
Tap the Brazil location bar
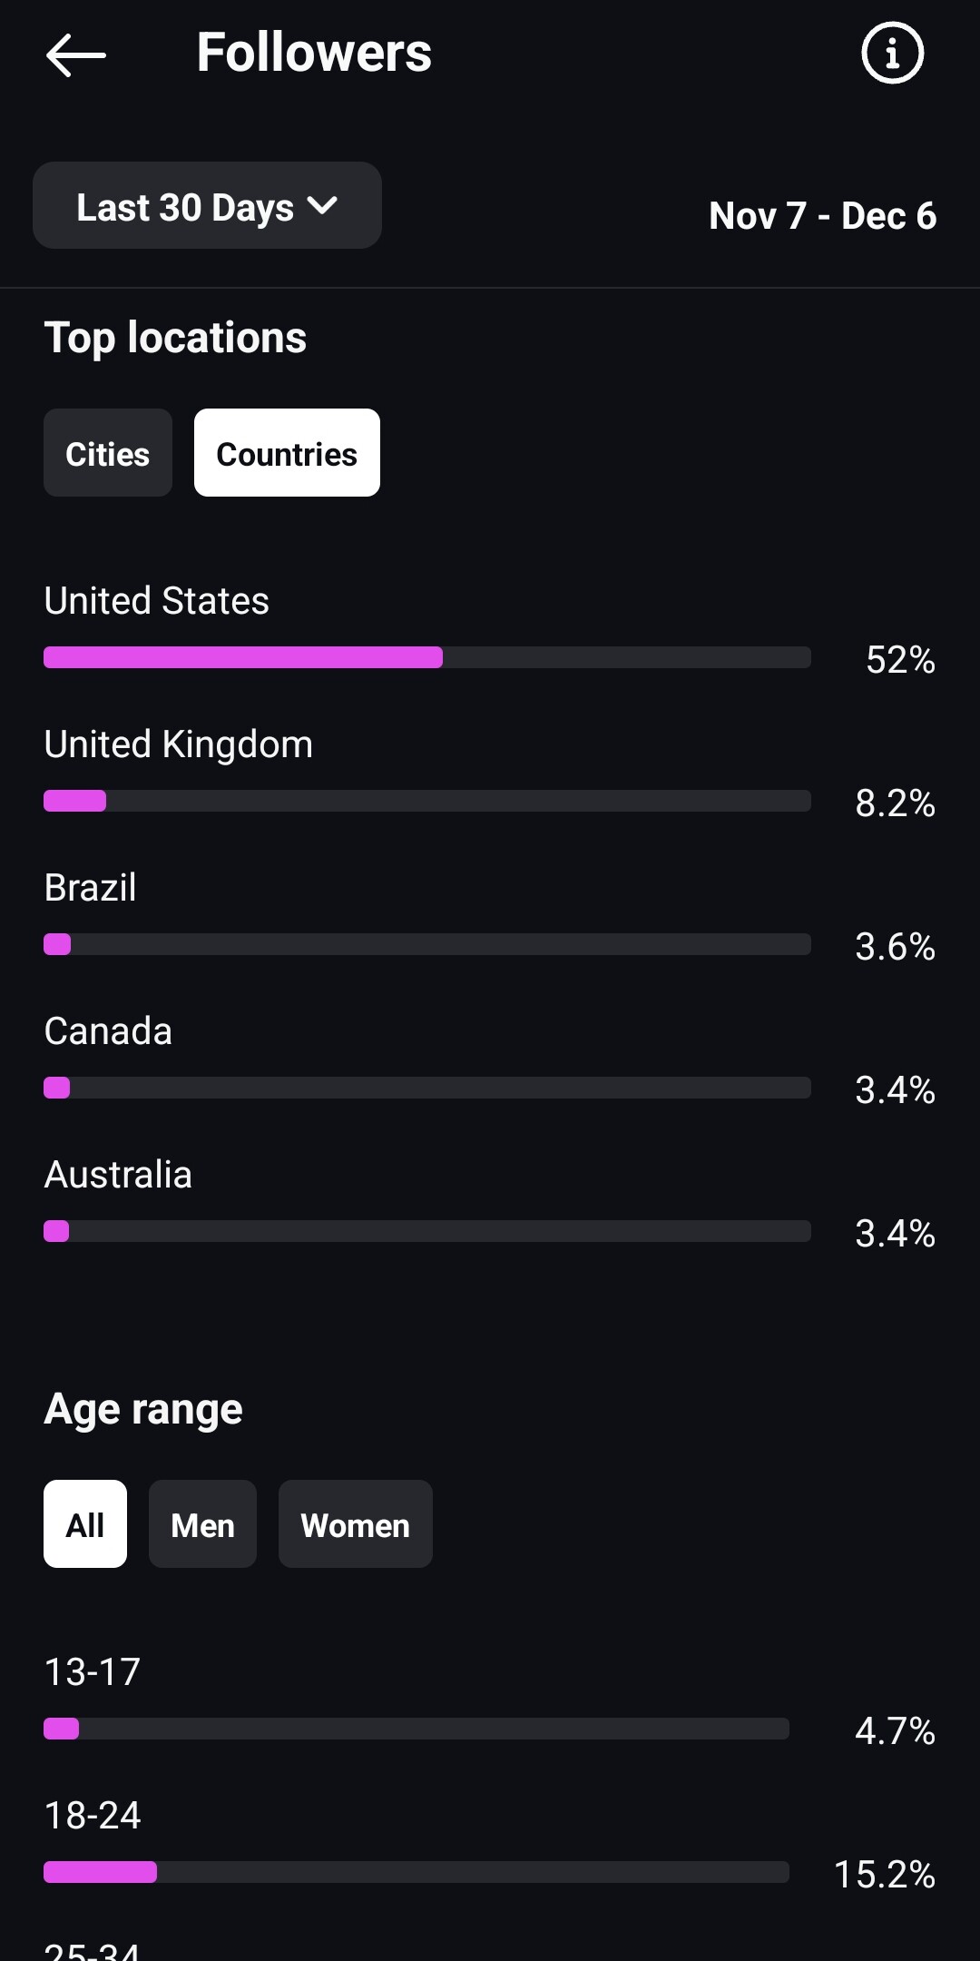[426, 944]
